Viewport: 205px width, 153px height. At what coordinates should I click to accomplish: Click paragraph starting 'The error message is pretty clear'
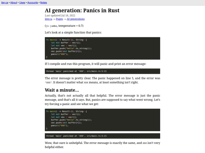(102, 80)
